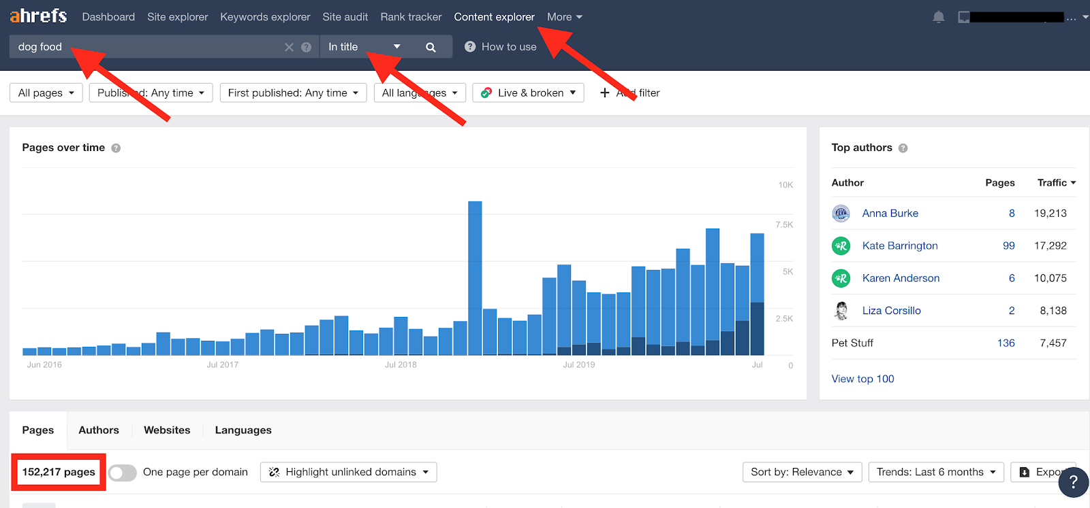Screen dimensions: 1090x508
Task: Open Anna Burke author link
Action: tap(890, 214)
